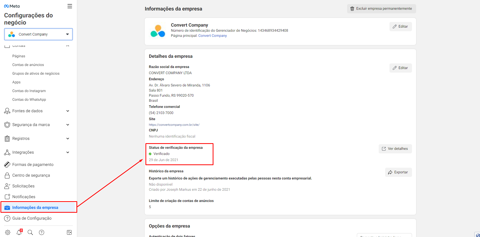Open Guia de Configuração via its question icon
Image resolution: width=480 pixels, height=237 pixels.
click(7, 218)
